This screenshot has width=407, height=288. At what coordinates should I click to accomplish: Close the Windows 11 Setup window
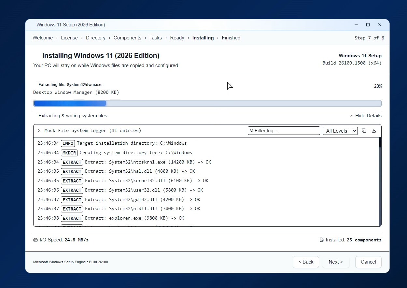380,25
